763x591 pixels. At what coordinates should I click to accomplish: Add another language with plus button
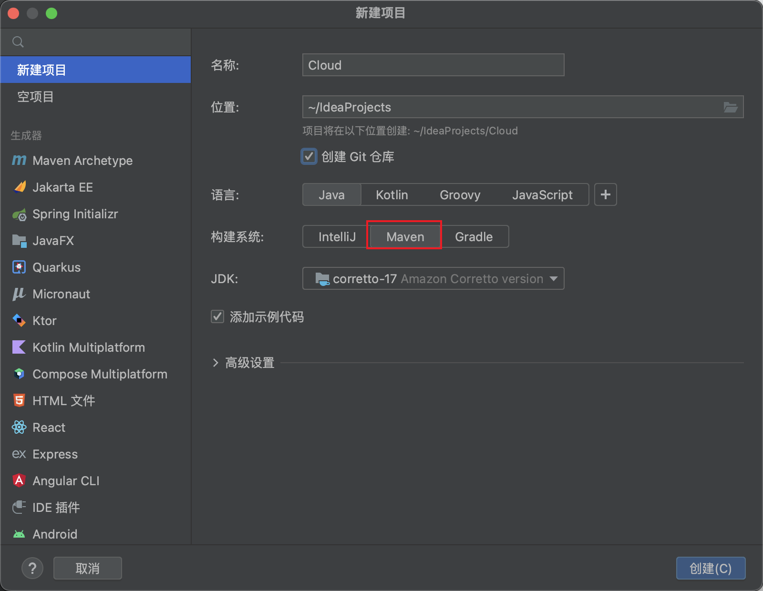pos(606,194)
